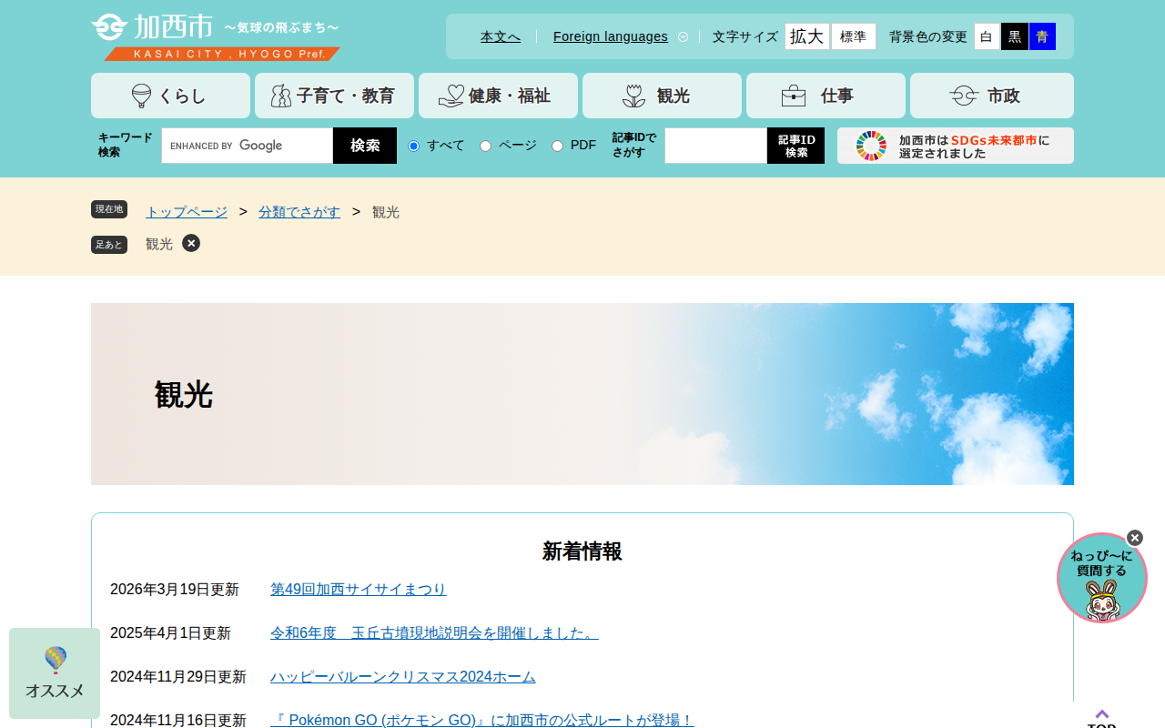Enlarge text with 拡大 button
Image resolution: width=1165 pixels, height=728 pixels.
point(807,36)
